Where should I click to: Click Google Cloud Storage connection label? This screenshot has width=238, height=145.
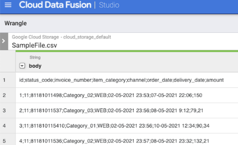[61, 37]
